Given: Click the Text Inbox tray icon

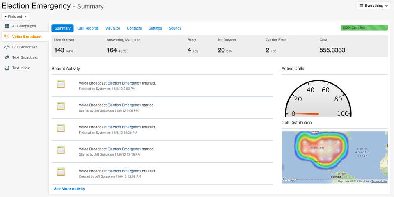Looking at the screenshot, I should tap(7, 68).
